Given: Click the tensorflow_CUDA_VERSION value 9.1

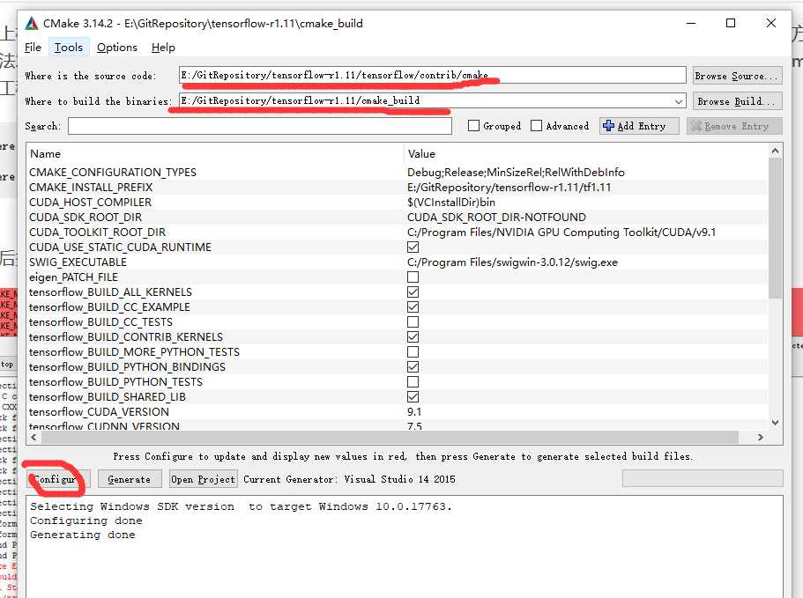Looking at the screenshot, I should (414, 412).
